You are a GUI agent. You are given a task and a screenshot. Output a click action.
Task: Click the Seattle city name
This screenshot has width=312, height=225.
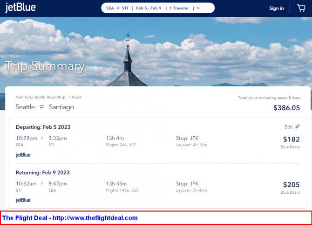click(x=25, y=107)
